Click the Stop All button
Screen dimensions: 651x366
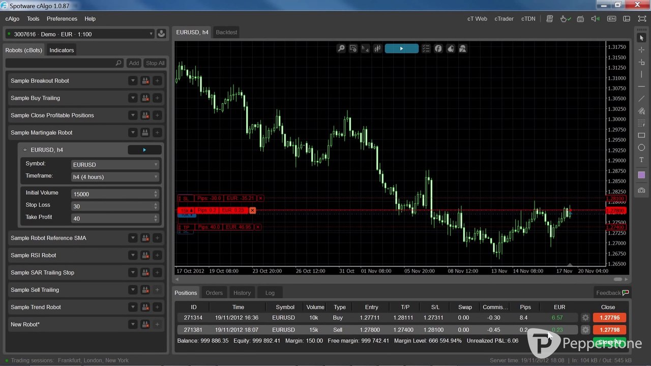click(155, 63)
